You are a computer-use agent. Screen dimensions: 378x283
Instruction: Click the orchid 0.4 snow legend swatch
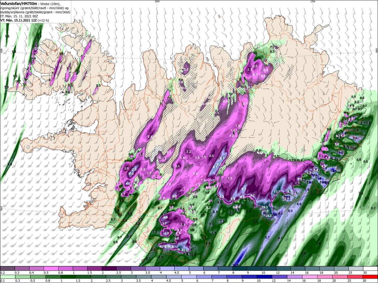(36, 269)
